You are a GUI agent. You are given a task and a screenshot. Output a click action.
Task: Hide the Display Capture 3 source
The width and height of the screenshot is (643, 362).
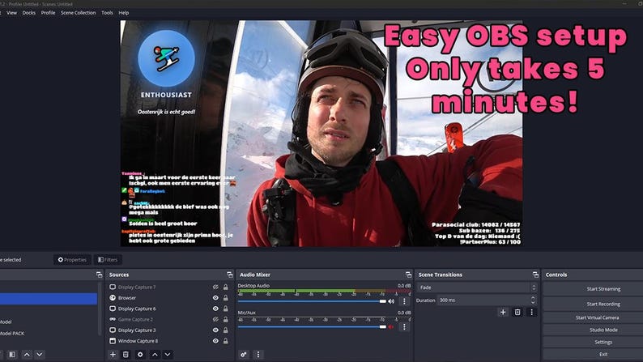pos(215,330)
